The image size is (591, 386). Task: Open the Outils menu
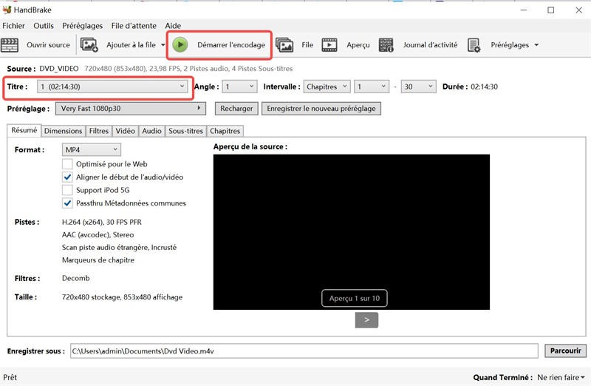pos(44,26)
